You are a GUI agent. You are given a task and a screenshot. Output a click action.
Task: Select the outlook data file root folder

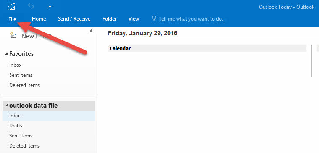point(49,106)
